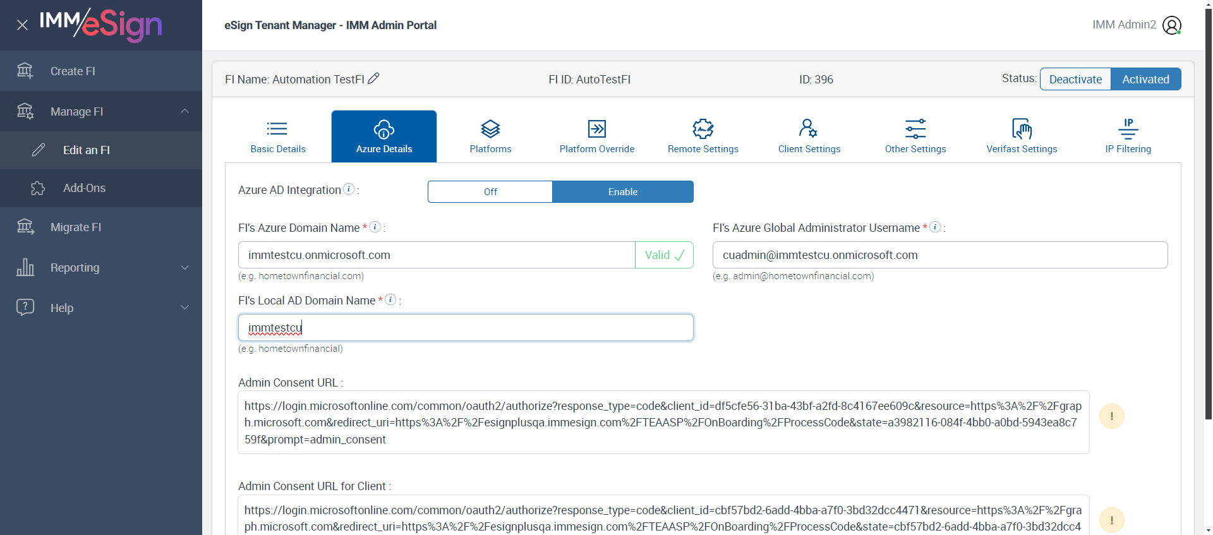Click the Verifast Settings hand icon
The width and height of the screenshot is (1213, 535).
click(x=1022, y=129)
